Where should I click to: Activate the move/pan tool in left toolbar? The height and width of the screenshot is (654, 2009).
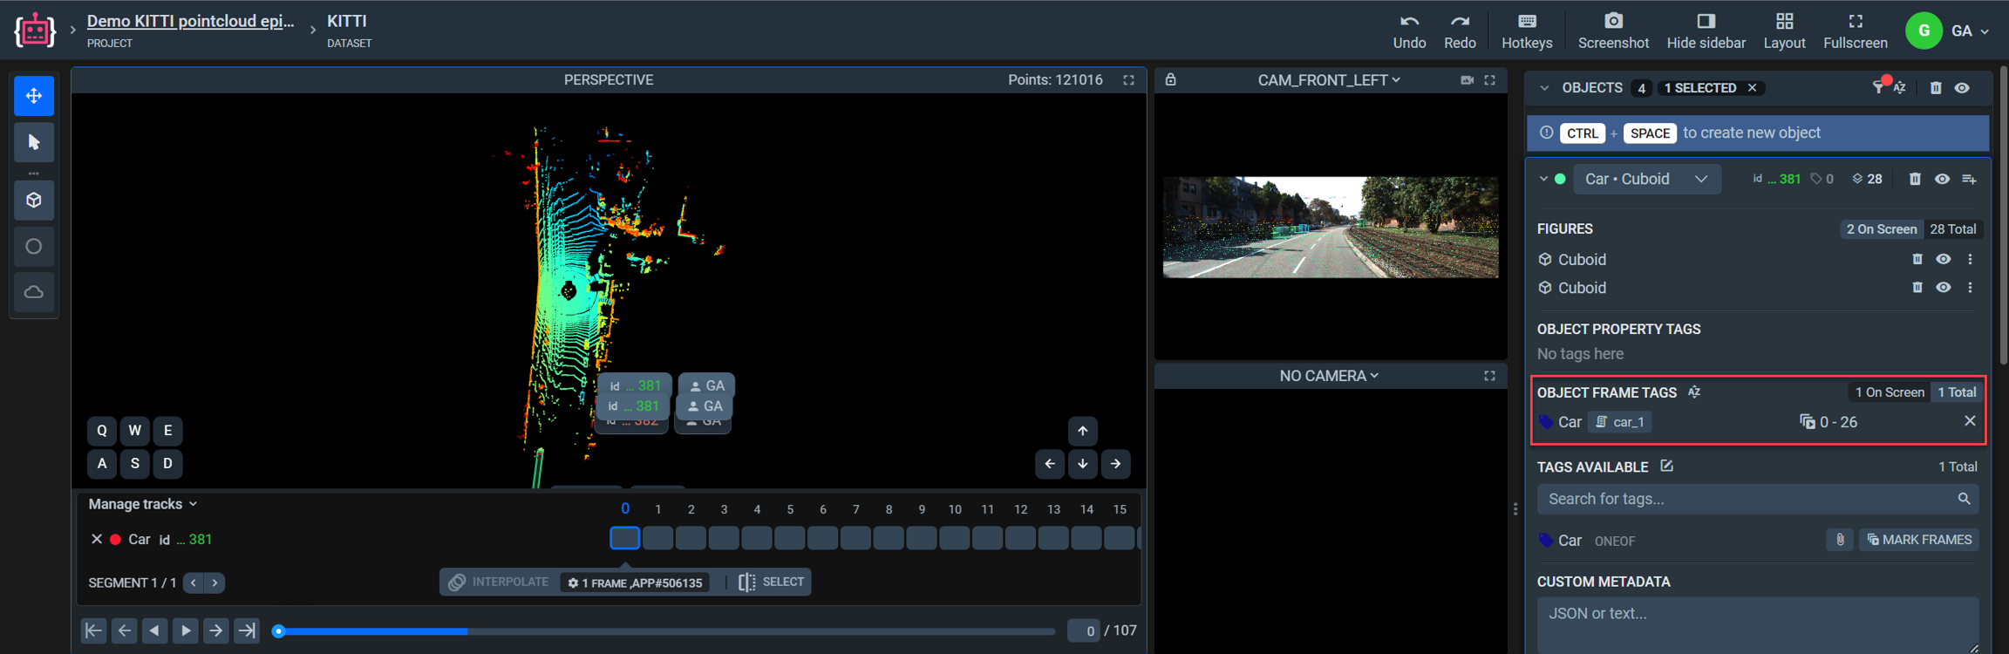click(34, 96)
